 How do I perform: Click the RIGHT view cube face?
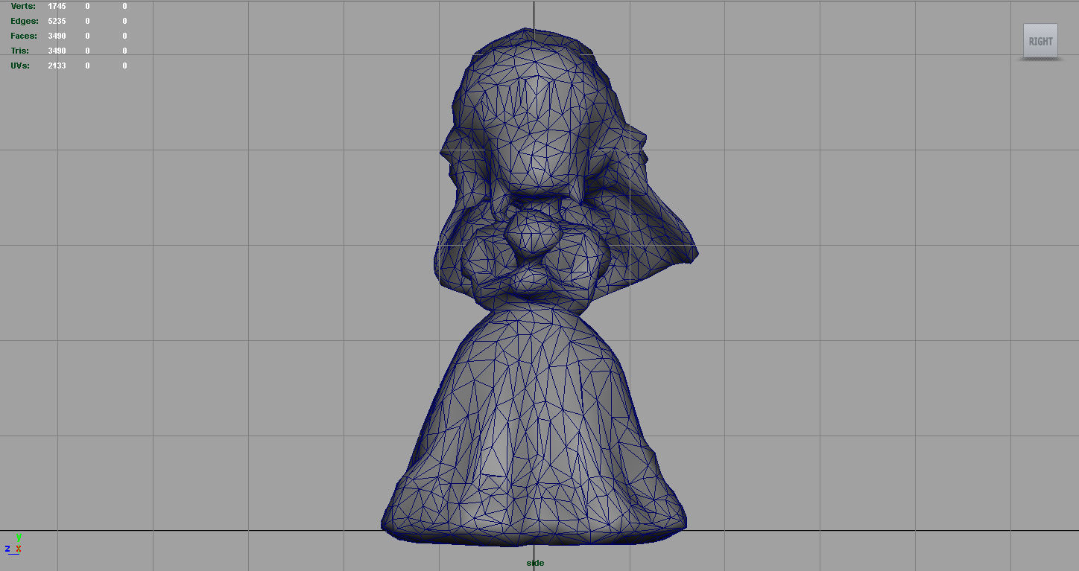(1040, 41)
